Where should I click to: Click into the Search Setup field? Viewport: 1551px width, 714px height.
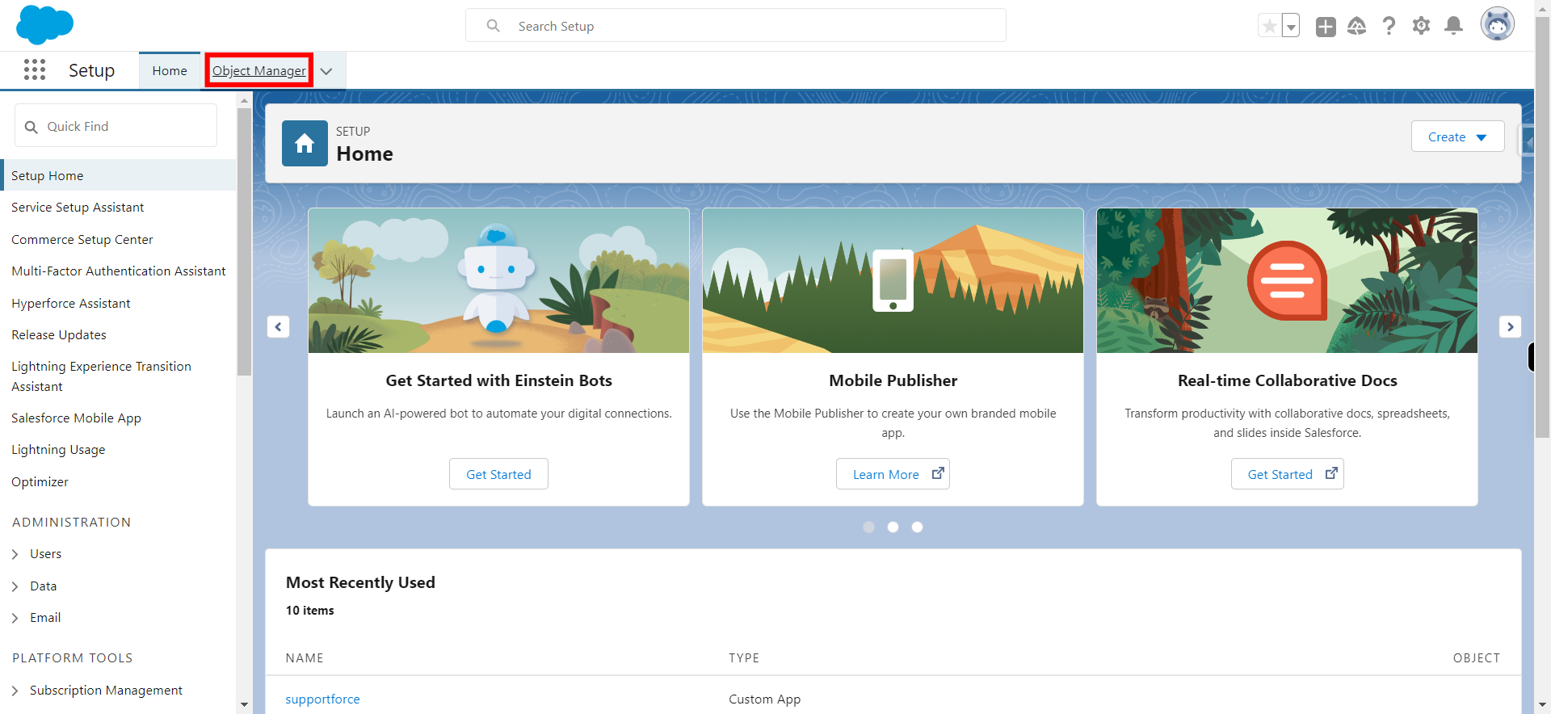[735, 26]
